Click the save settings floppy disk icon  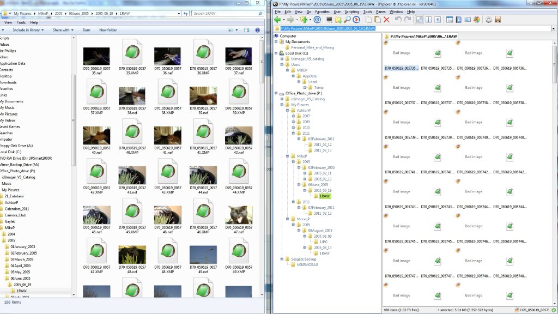click(x=498, y=20)
